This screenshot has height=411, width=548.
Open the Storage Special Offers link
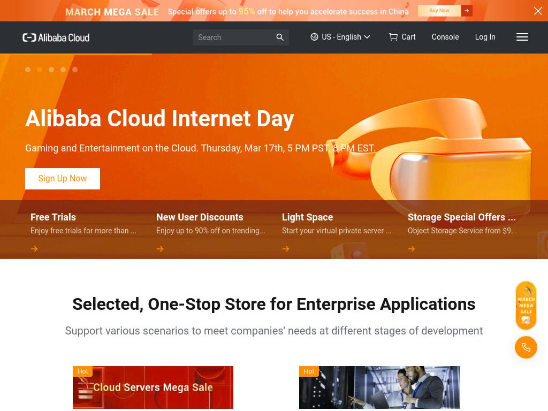pos(461,217)
